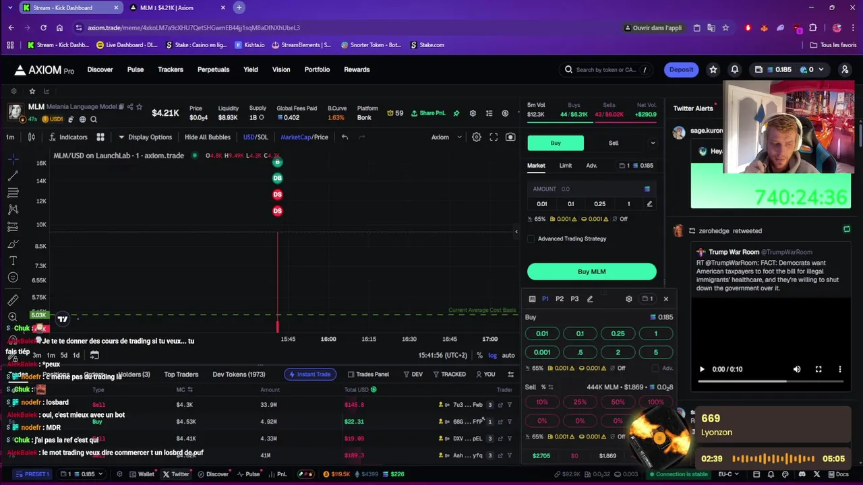Select the Buy tab in trade panel
Viewport: 863px width, 485px height.
(x=556, y=143)
